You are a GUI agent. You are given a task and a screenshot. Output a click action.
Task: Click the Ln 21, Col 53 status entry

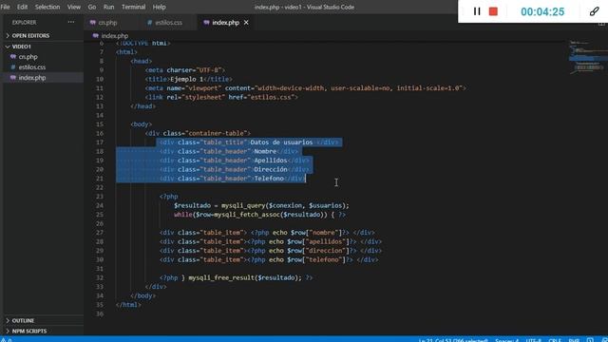453,340
